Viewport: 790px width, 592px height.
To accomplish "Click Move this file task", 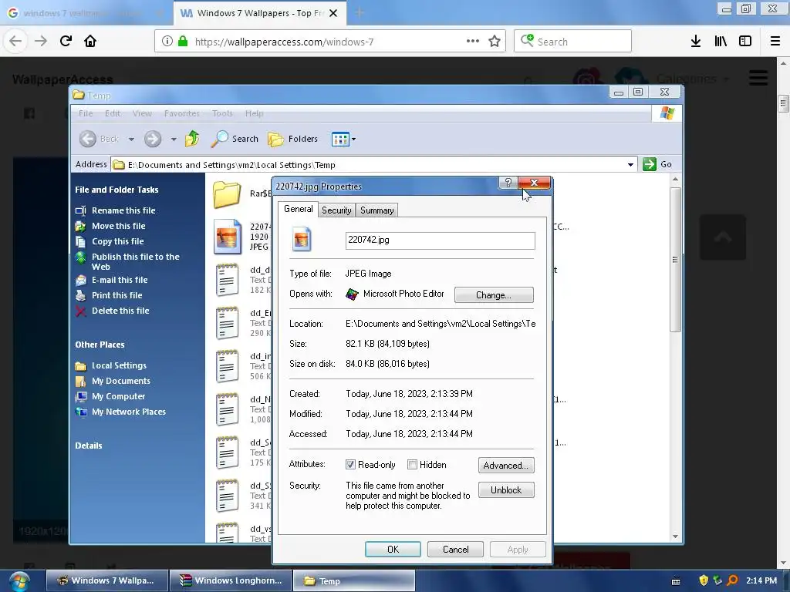I will [x=118, y=226].
